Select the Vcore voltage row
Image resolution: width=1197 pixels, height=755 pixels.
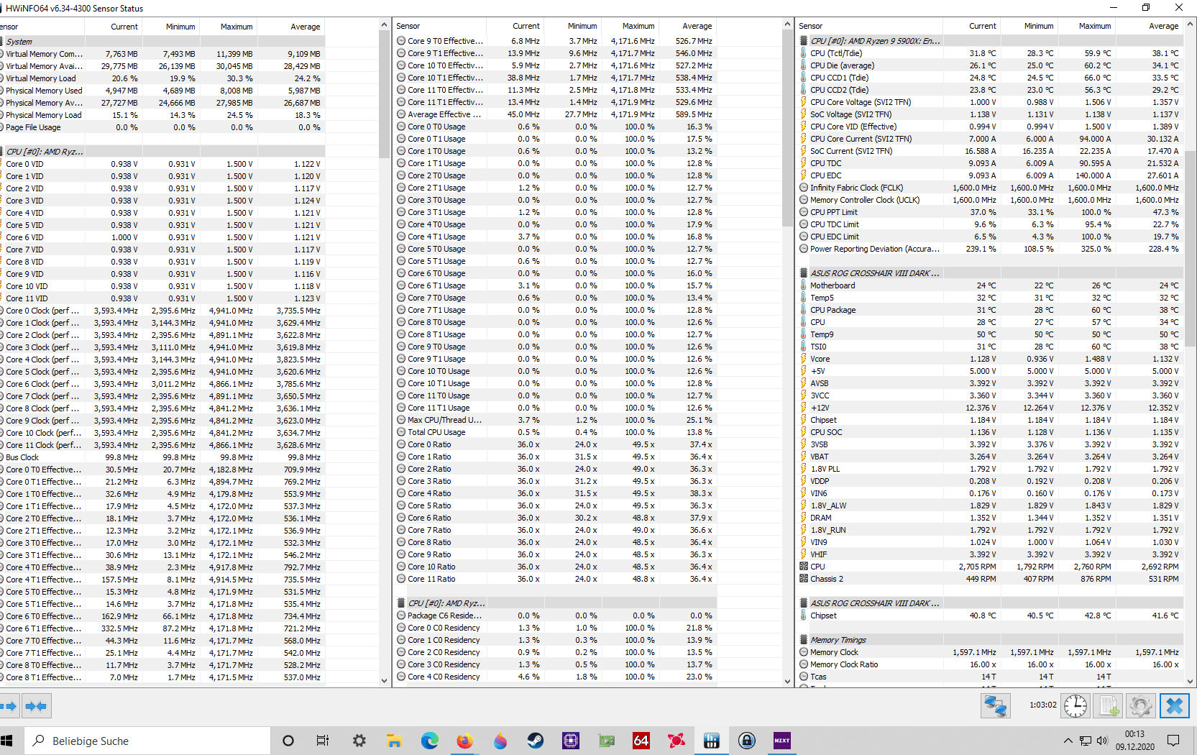click(991, 359)
